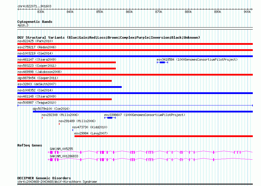
Task: Click the GAK NM_001286833 transcript exon track
Action: coord(150,159)
